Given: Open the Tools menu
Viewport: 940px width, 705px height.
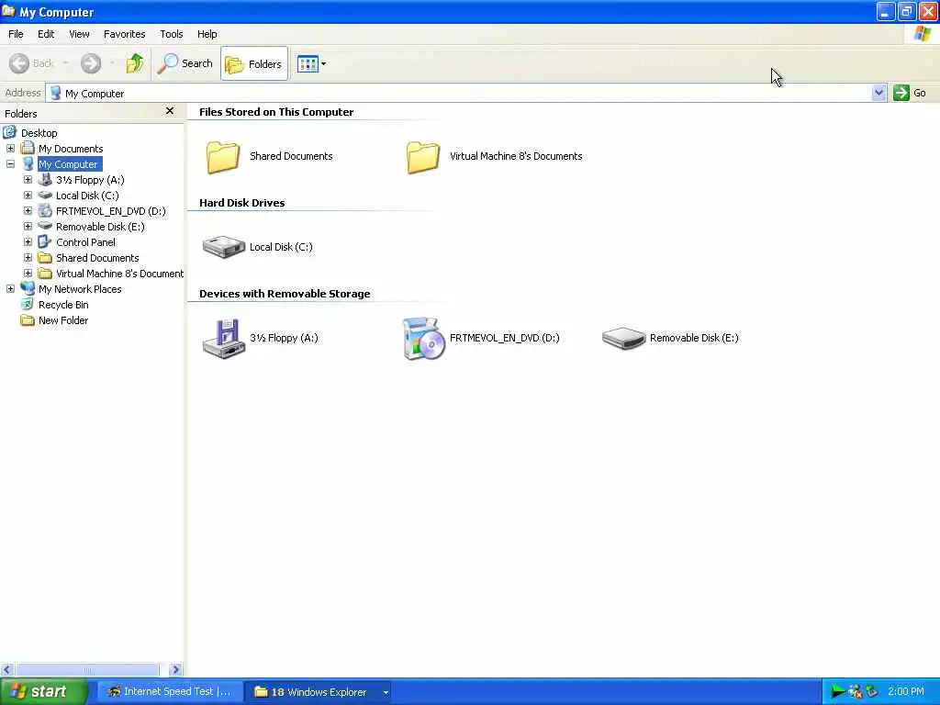Looking at the screenshot, I should click(x=172, y=34).
